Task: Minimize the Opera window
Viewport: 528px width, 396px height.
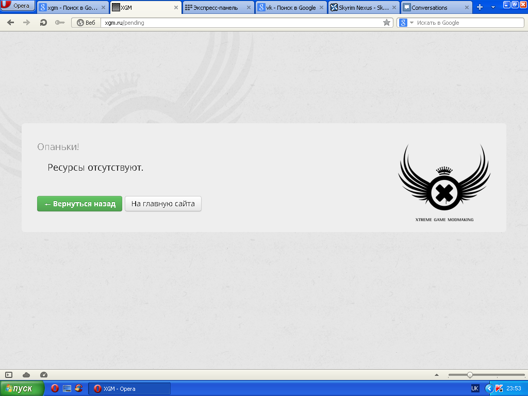Action: pos(507,5)
